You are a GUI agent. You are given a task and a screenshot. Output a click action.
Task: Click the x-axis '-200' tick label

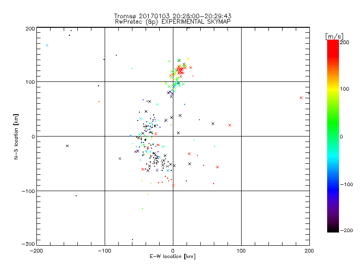[x=36, y=251]
